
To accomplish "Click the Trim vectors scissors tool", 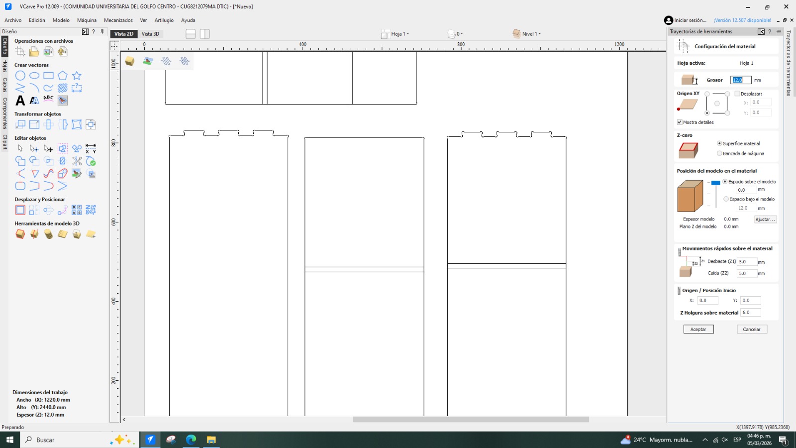I will [77, 161].
